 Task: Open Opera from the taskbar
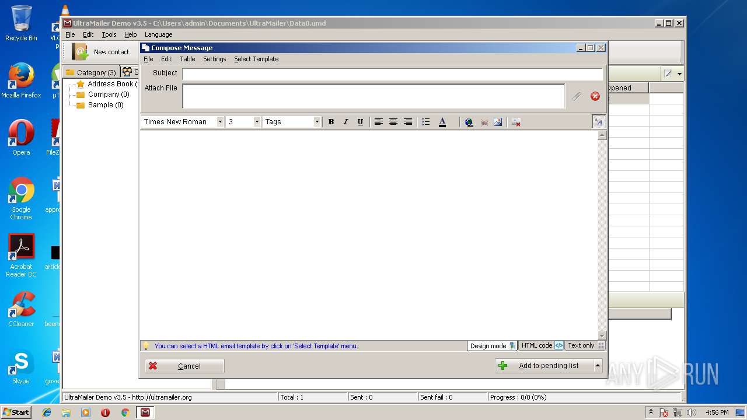point(105,412)
